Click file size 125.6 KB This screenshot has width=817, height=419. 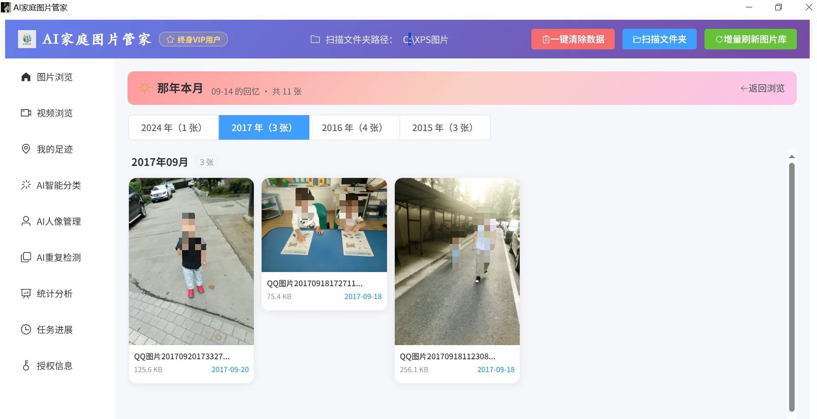148,370
